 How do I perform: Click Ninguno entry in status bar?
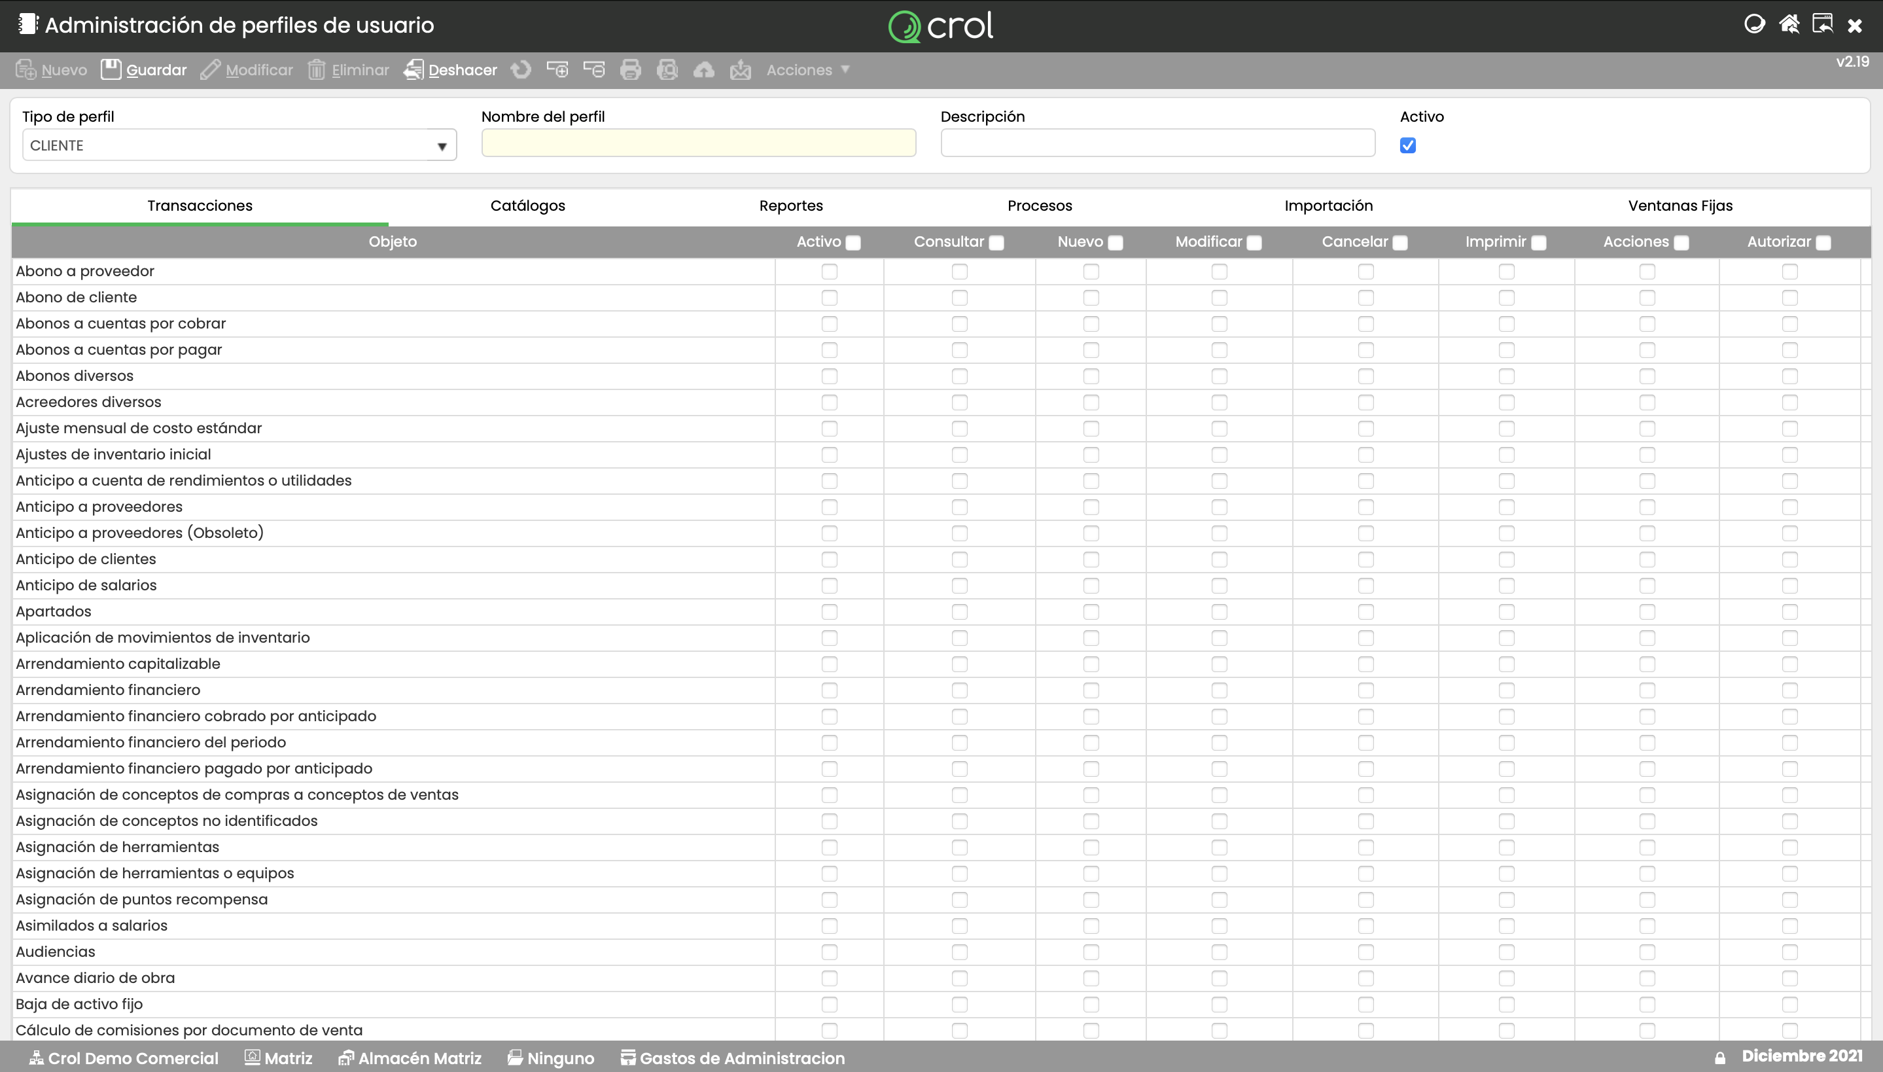[551, 1058]
